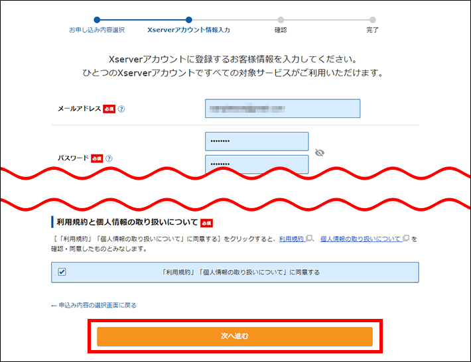Toggle password visibility eye icon
Image resolution: width=471 pixels, height=362 pixels.
[x=320, y=152]
